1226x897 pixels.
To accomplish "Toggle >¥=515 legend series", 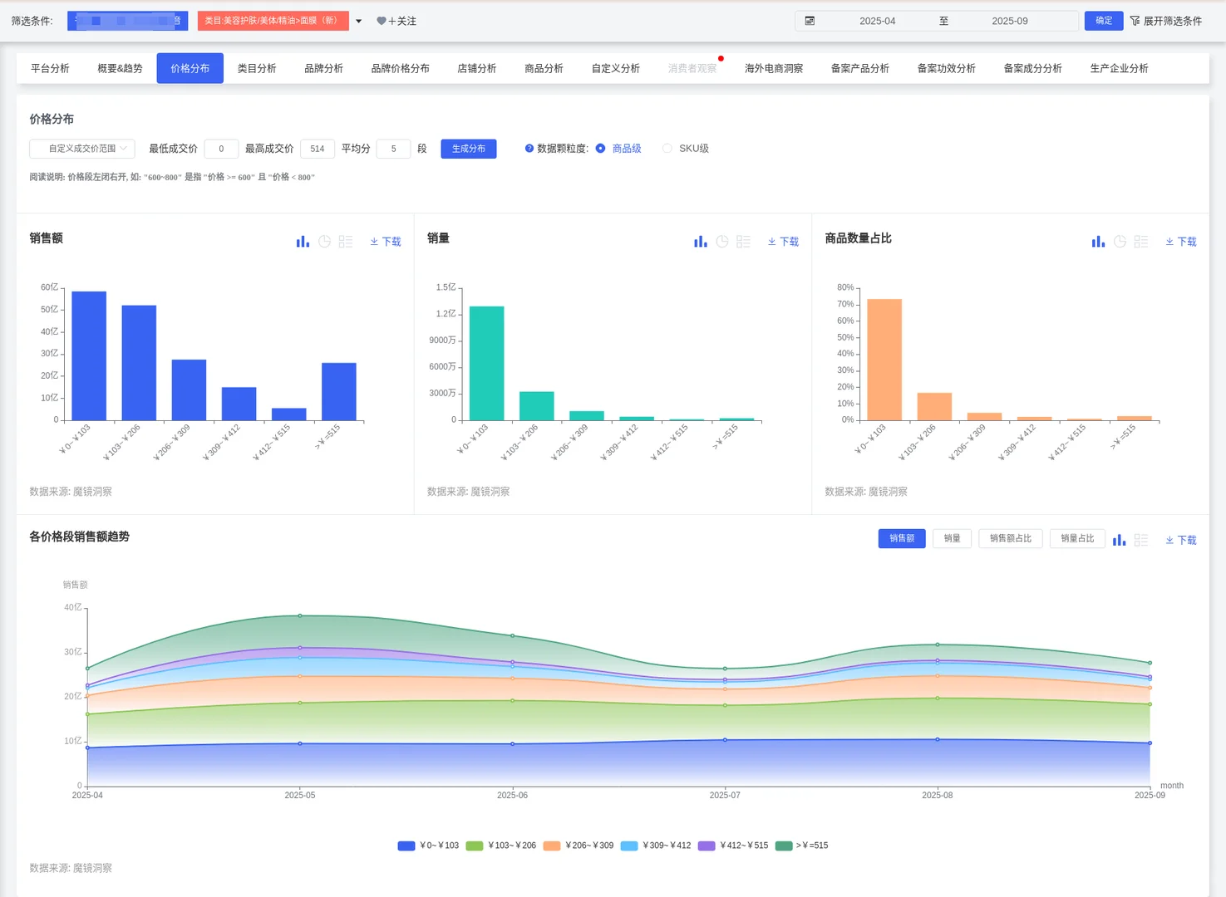I will click(801, 846).
